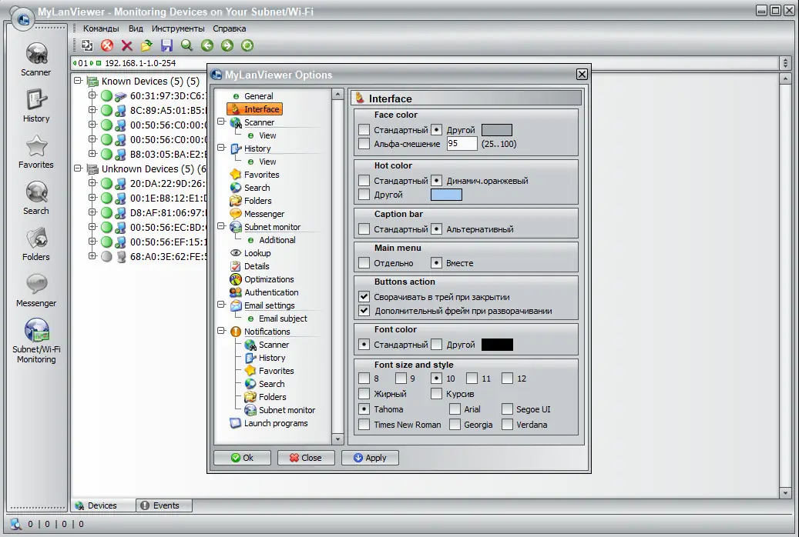Click the Ok button

pos(242,458)
